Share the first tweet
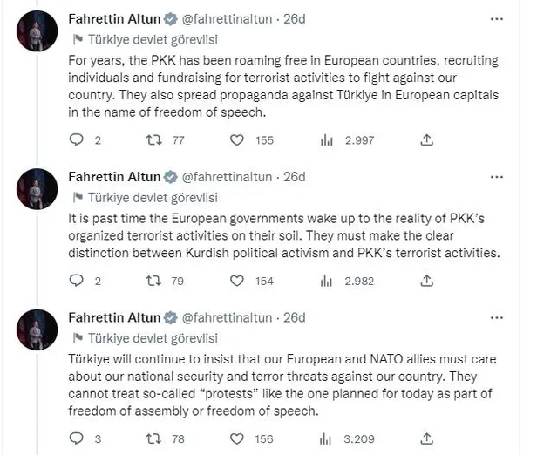Screen dimensions: 537x455 [x=426, y=139]
